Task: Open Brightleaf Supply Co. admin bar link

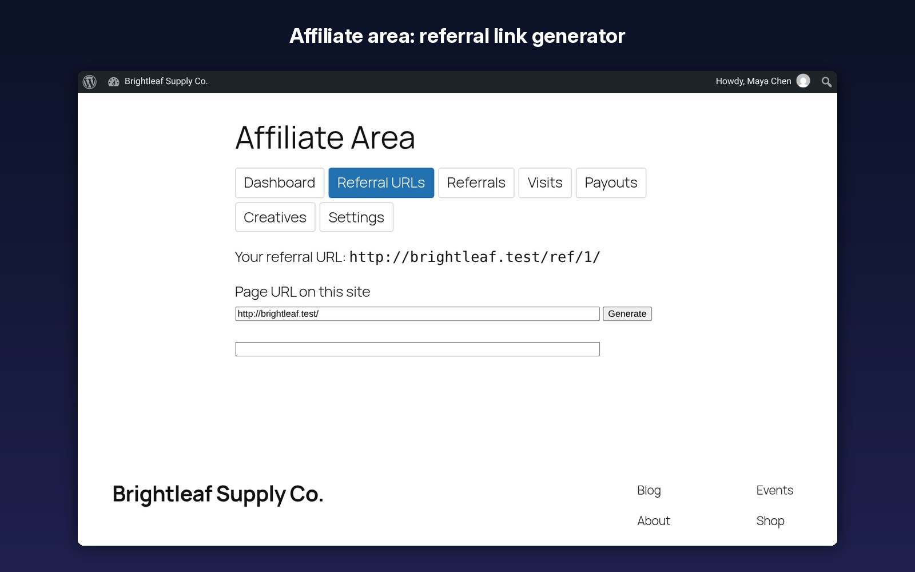Action: [x=166, y=81]
